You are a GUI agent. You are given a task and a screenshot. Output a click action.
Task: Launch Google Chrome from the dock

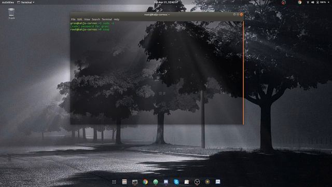pos(145,182)
